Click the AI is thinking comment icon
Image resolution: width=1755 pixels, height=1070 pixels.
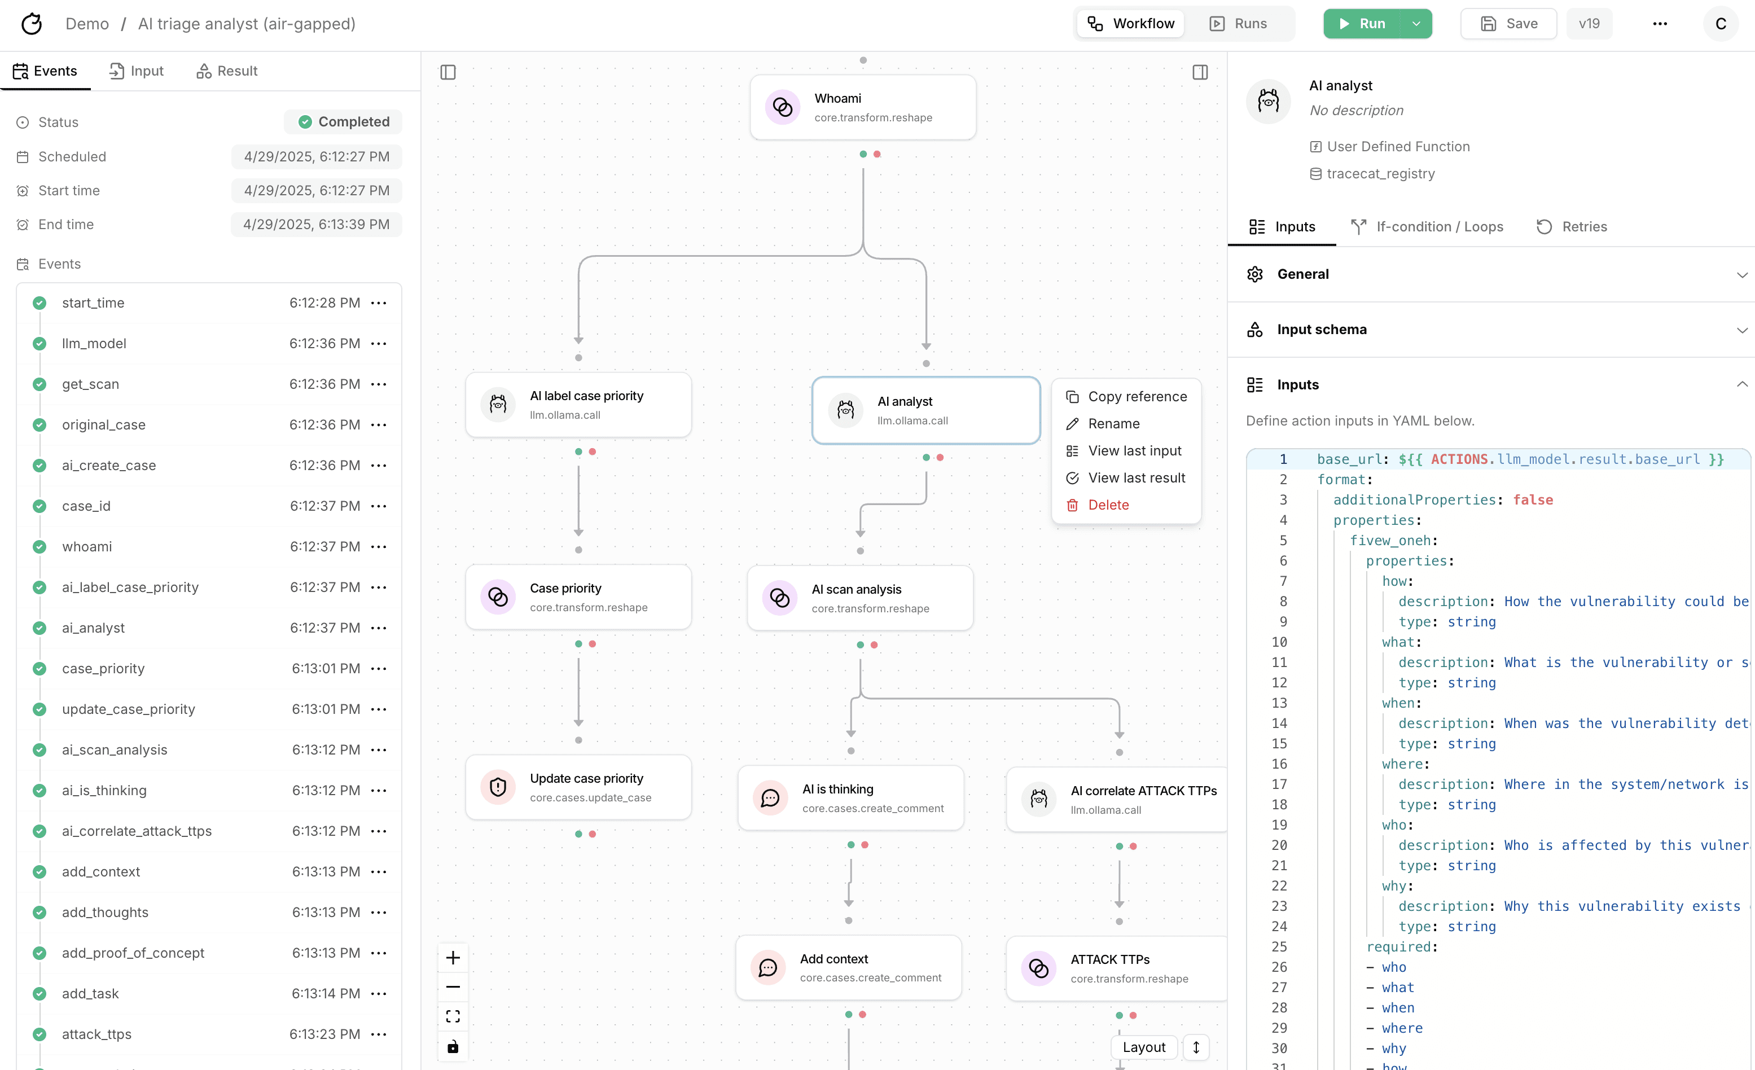coord(771,798)
